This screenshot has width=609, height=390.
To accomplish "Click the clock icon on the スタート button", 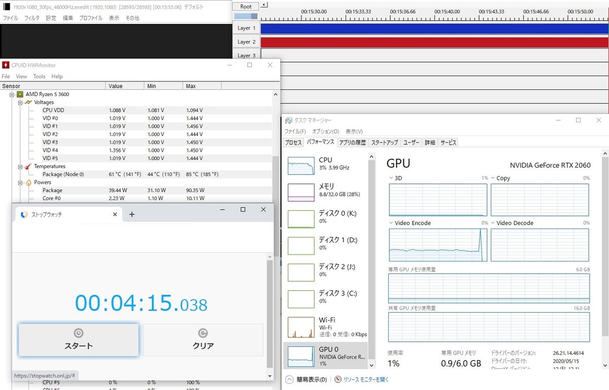I will pyautogui.click(x=78, y=333).
